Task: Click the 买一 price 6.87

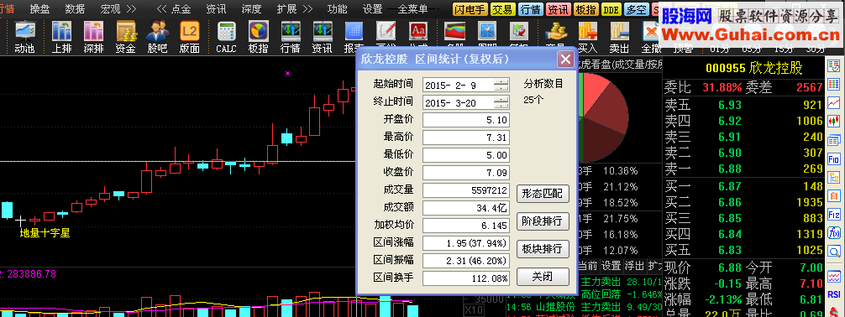Action: click(730, 186)
